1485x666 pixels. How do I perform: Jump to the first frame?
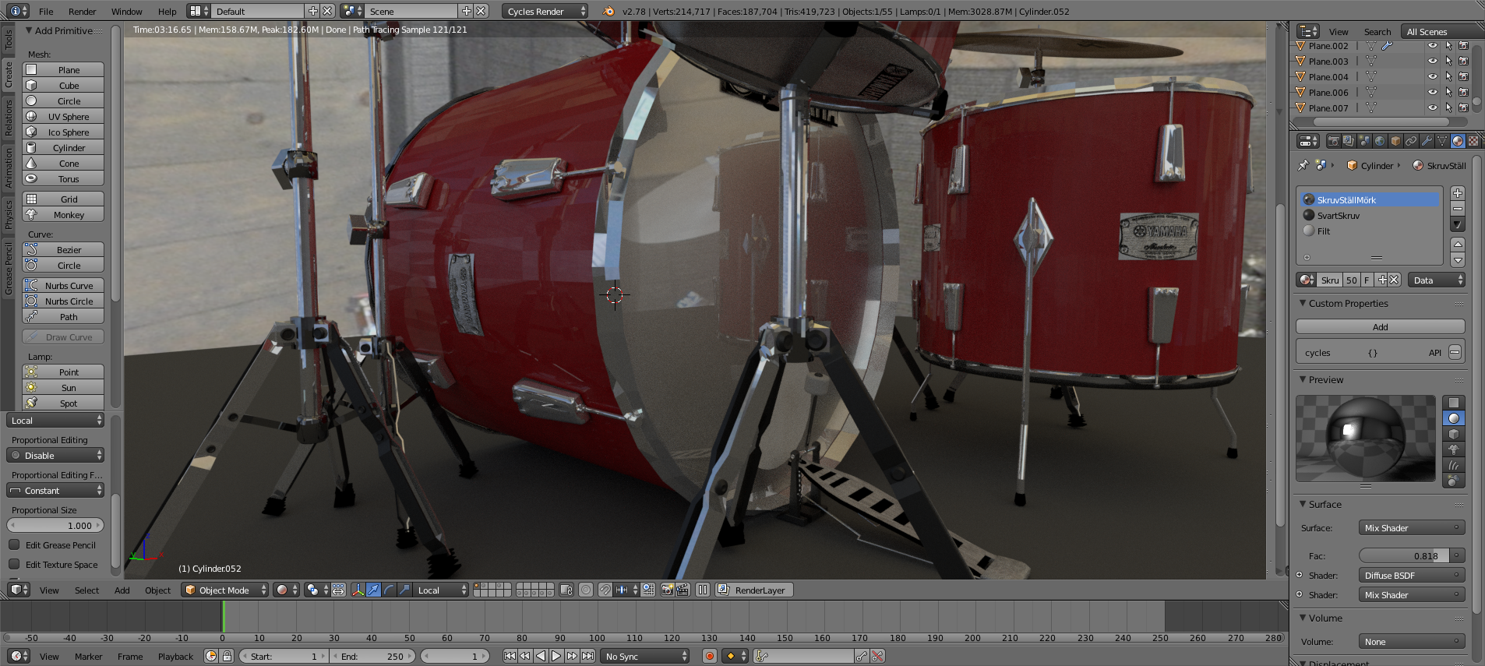510,656
